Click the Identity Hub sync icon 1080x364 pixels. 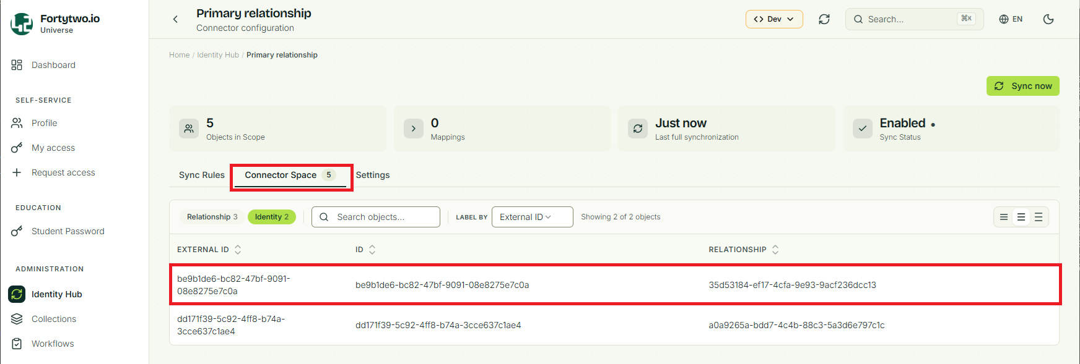click(x=17, y=294)
